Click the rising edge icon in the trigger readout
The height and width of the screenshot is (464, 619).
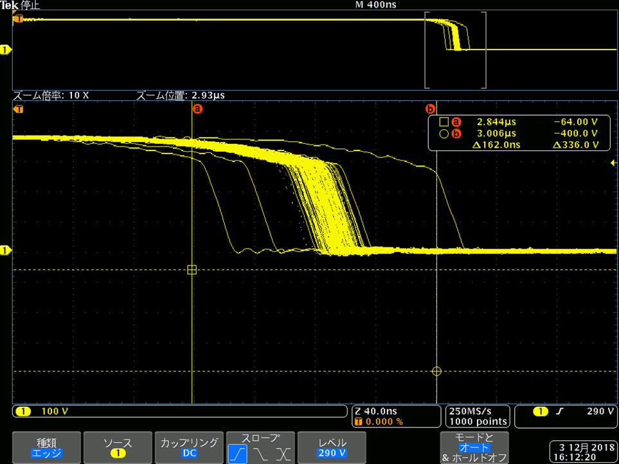[x=559, y=411]
